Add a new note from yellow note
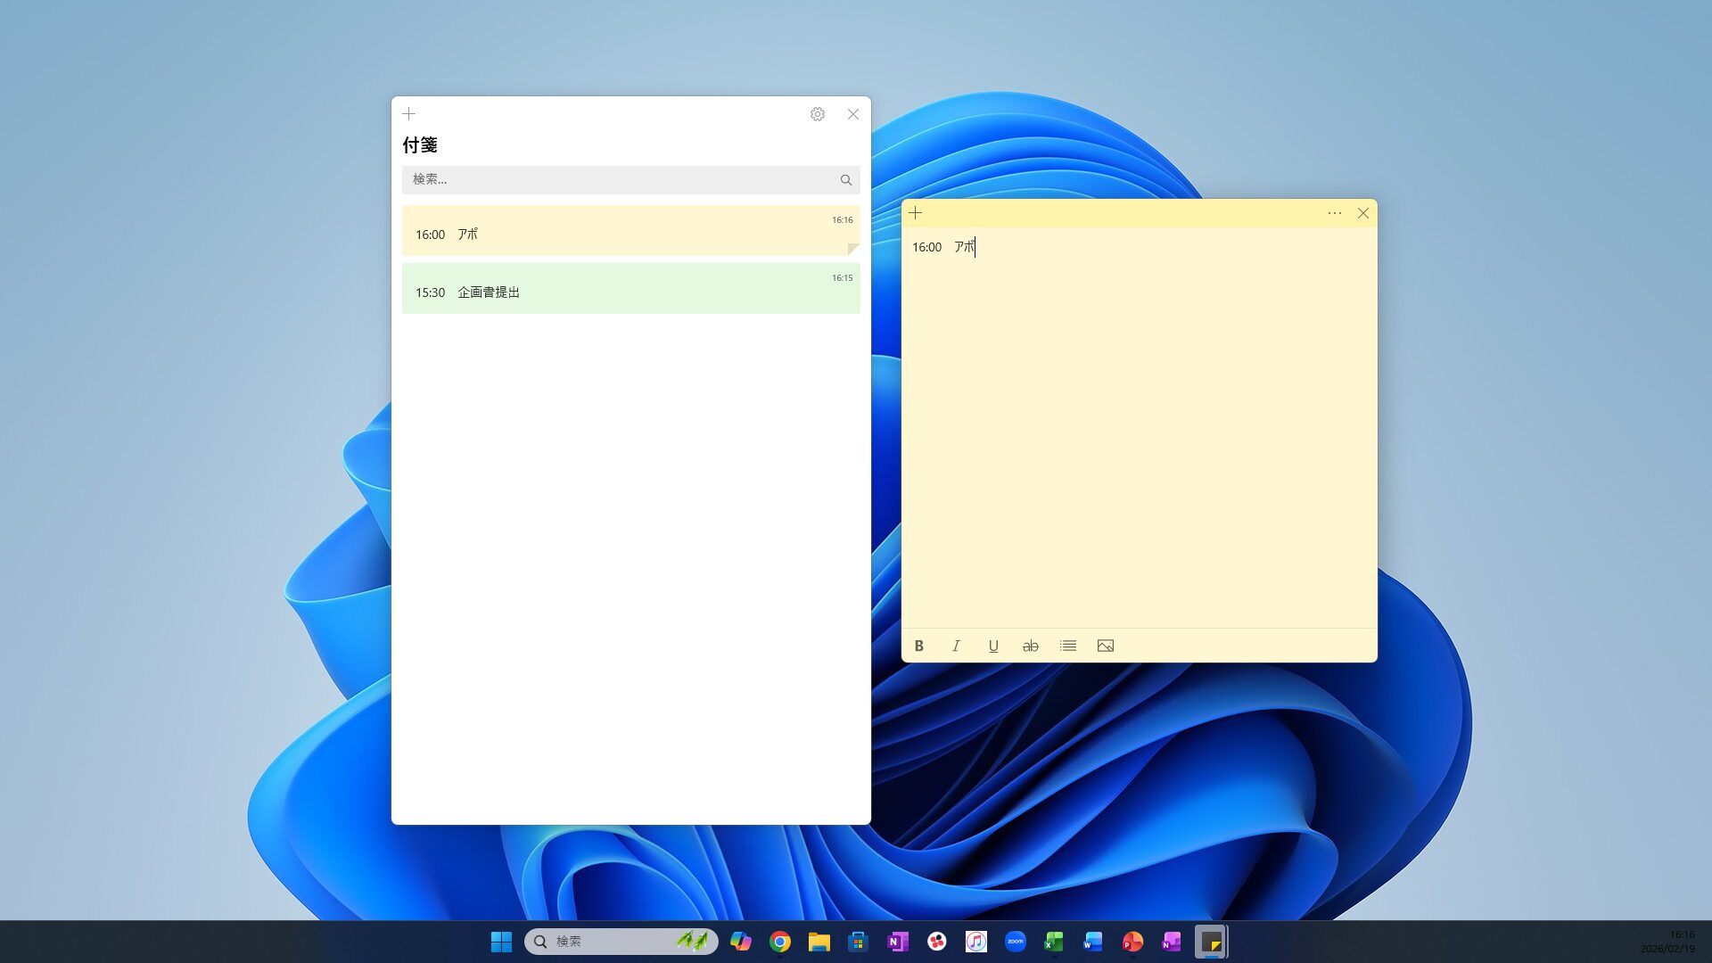Screen dimensions: 1712x963 tap(916, 213)
